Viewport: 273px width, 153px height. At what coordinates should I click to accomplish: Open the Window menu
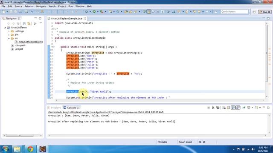pyautogui.click(x=80, y=6)
